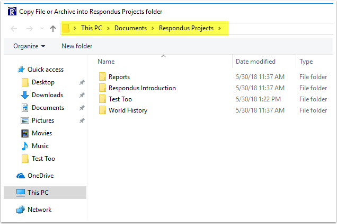Open the recent locations dropdown arrow
The width and height of the screenshot is (337, 224).
tap(42, 29)
